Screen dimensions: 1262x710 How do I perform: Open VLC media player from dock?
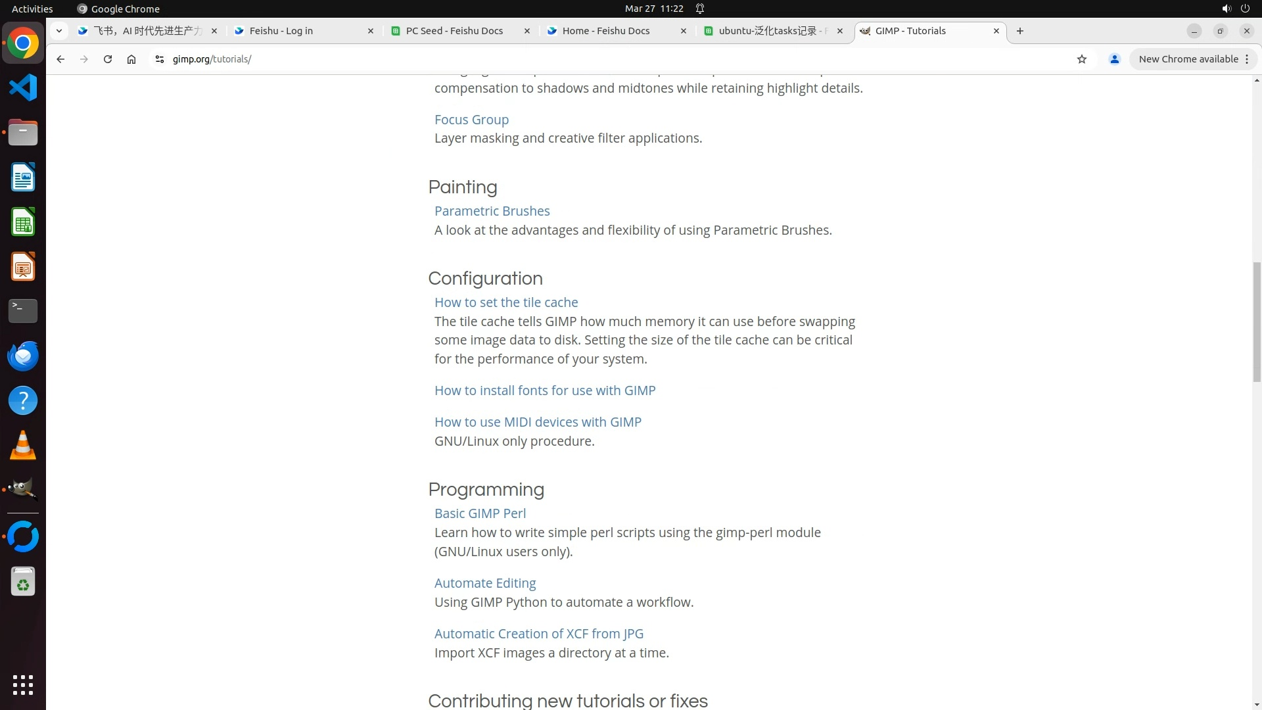pyautogui.click(x=23, y=445)
